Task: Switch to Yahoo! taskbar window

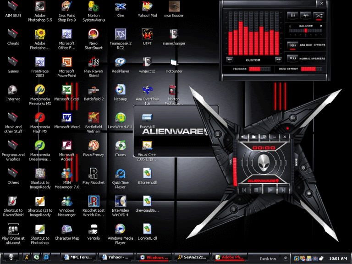Action: (116, 257)
